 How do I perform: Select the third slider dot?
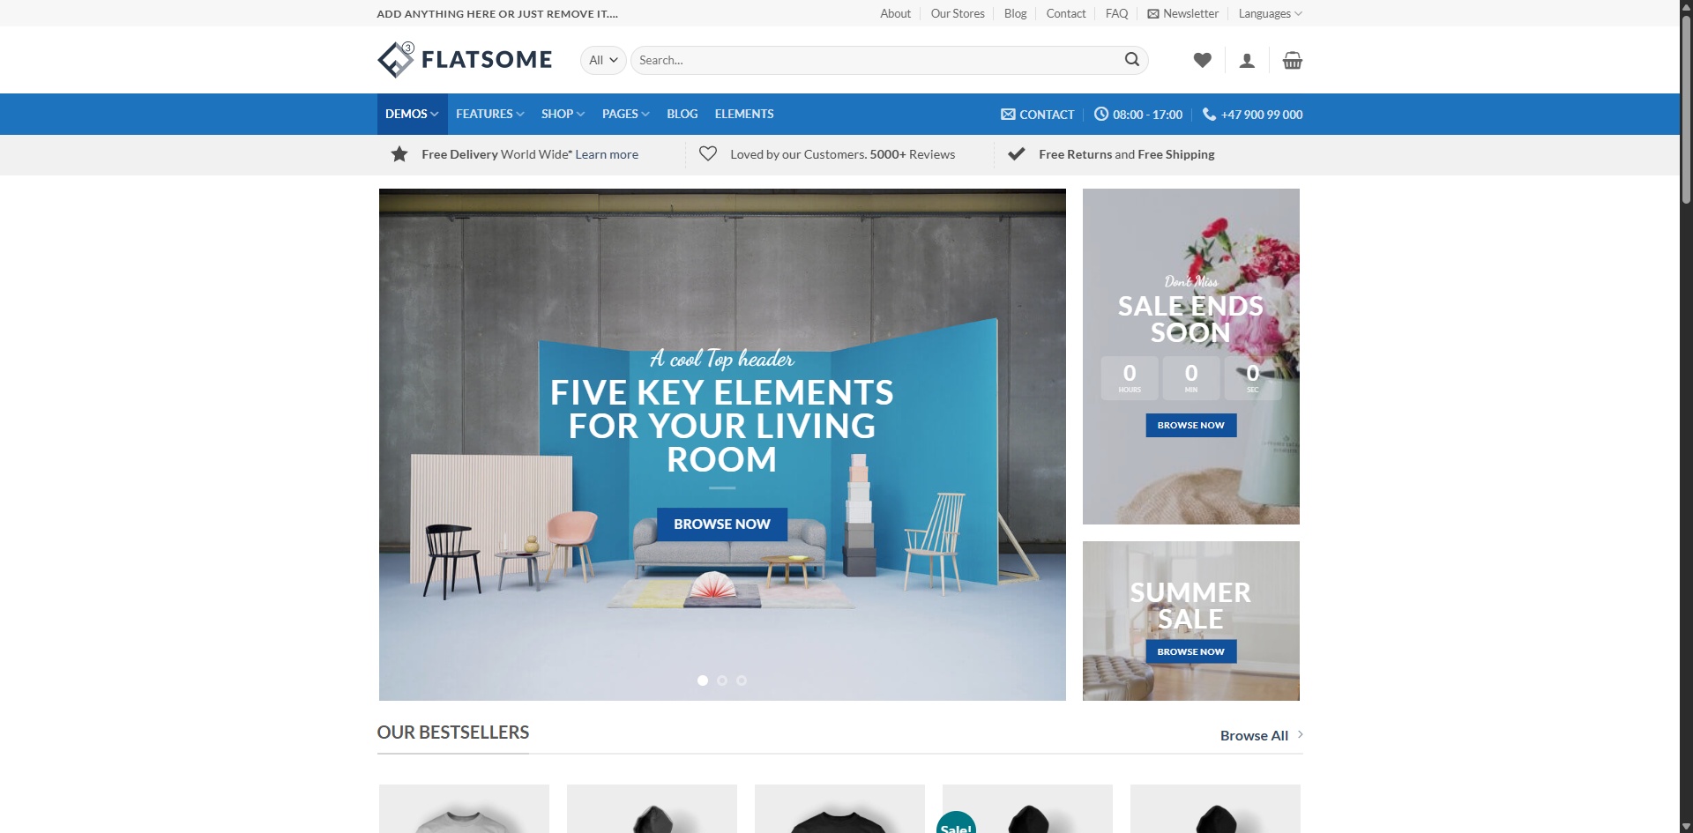pos(742,681)
